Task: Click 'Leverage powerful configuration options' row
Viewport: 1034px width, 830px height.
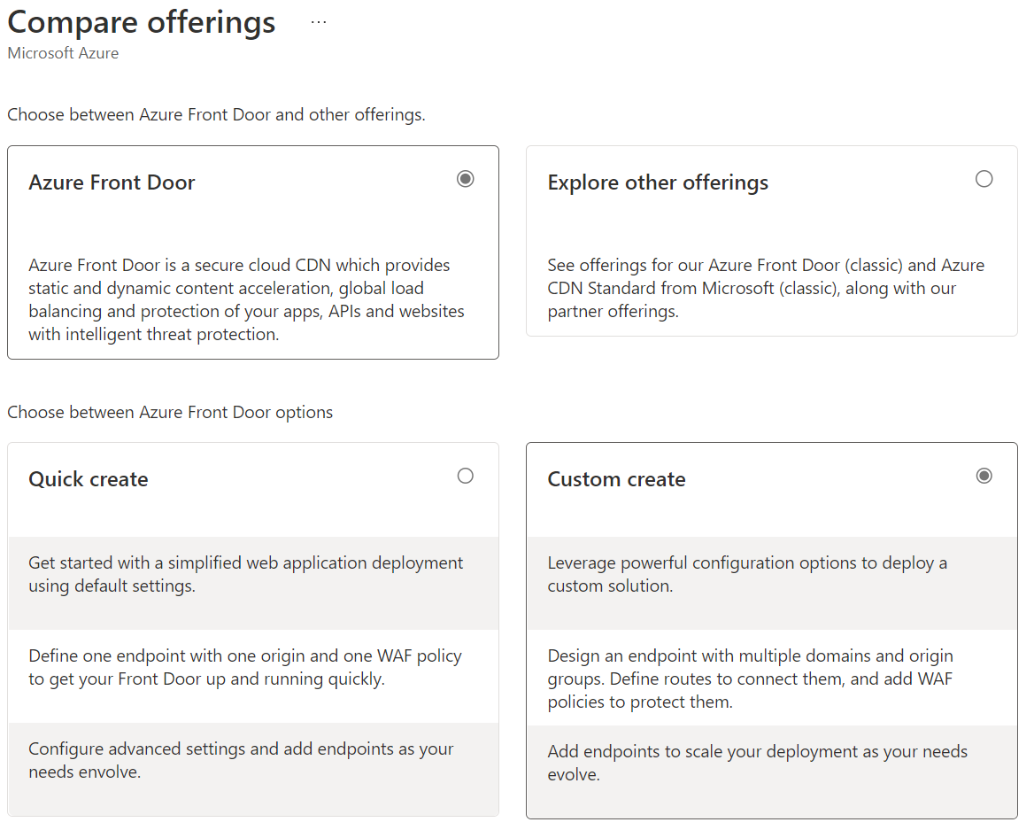Action: click(x=747, y=574)
